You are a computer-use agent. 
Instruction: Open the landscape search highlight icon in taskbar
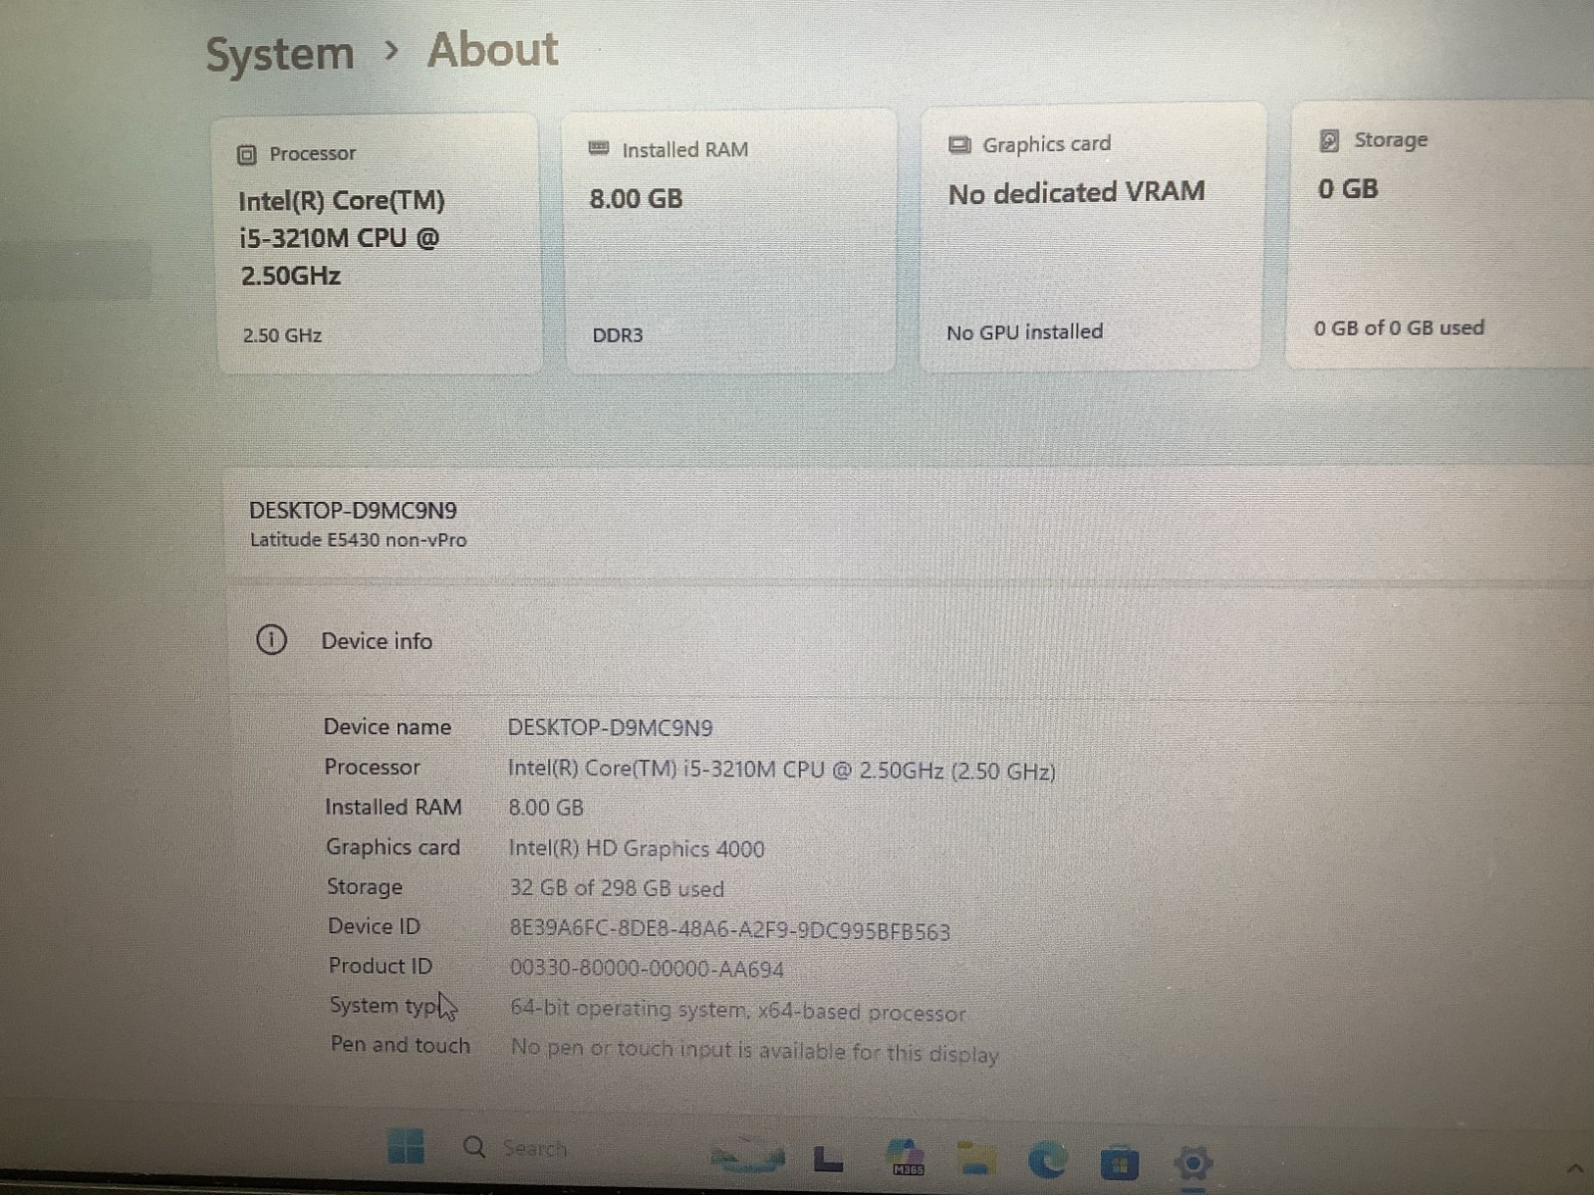747,1157
